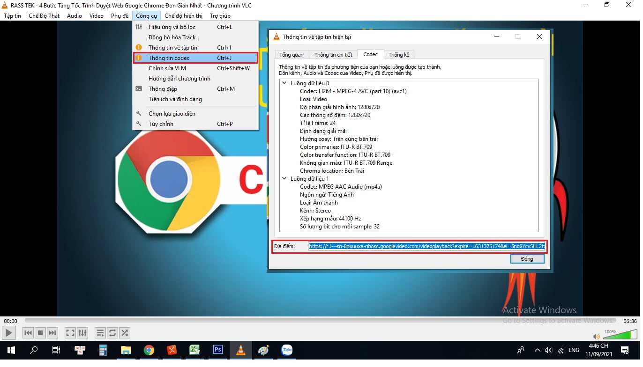Select the Tỉ lệ Frame: 24 row
The height and width of the screenshot is (367, 643).
318,123
